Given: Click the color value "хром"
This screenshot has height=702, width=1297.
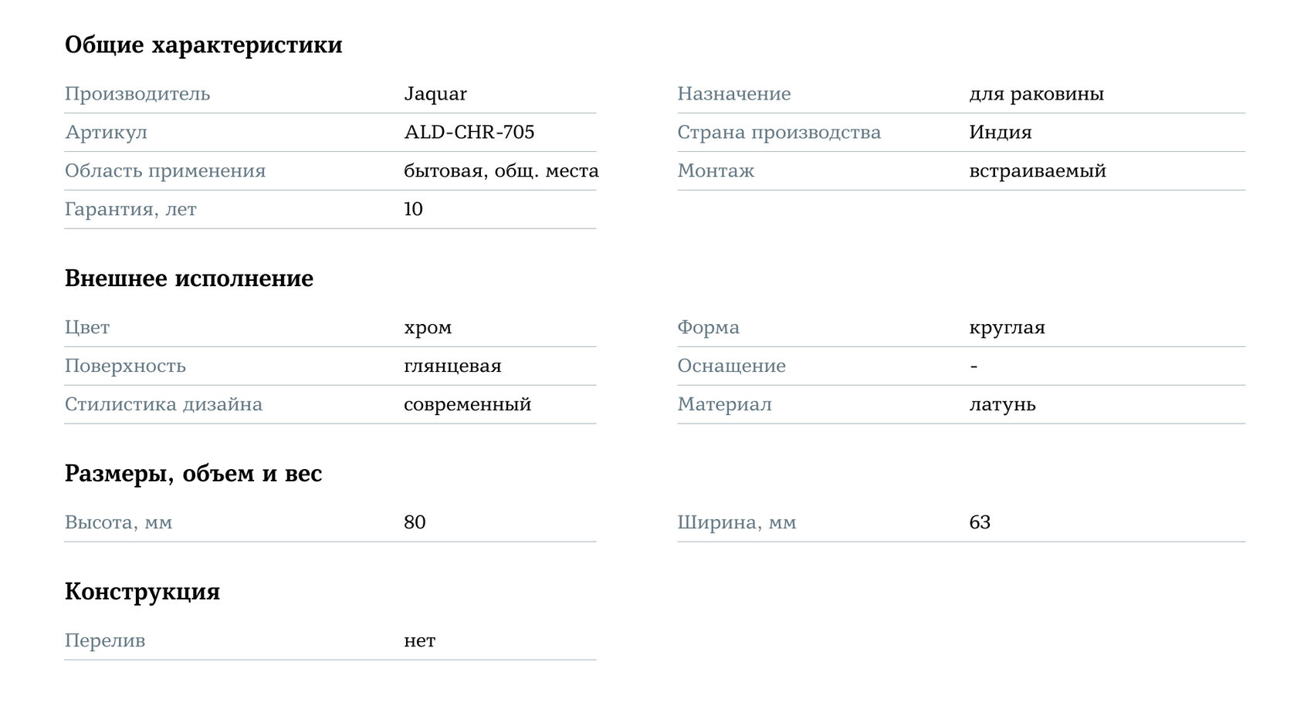Looking at the screenshot, I should click(x=428, y=328).
